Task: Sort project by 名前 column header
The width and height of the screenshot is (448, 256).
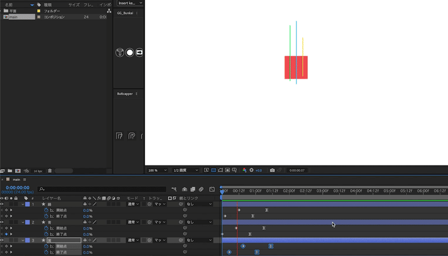Action: coord(9,5)
